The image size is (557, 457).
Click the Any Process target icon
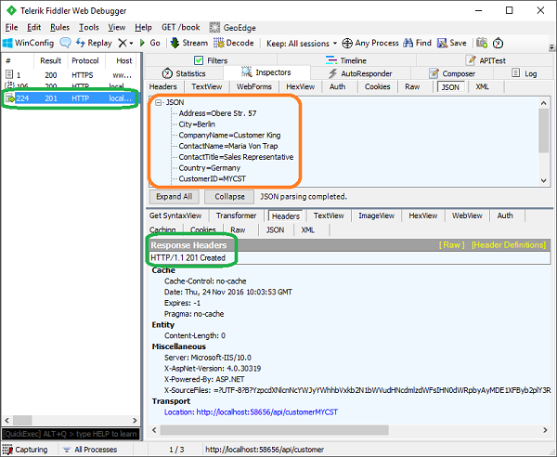pyautogui.click(x=347, y=44)
